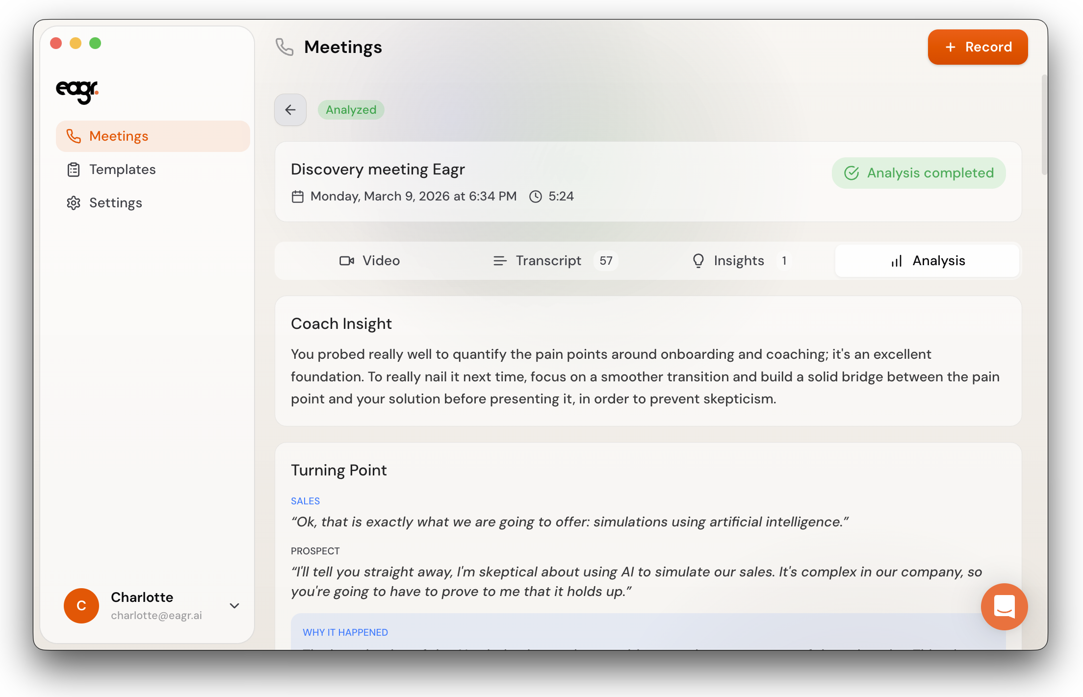Image resolution: width=1083 pixels, height=697 pixels.
Task: Expand the Charlotte account chevron
Action: point(234,606)
